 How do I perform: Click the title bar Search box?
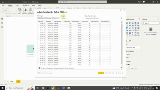83,2
